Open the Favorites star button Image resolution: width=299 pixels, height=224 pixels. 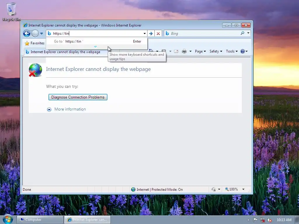[x=34, y=43]
